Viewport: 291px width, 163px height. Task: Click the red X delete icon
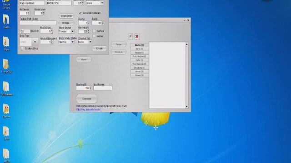pyautogui.click(x=137, y=36)
